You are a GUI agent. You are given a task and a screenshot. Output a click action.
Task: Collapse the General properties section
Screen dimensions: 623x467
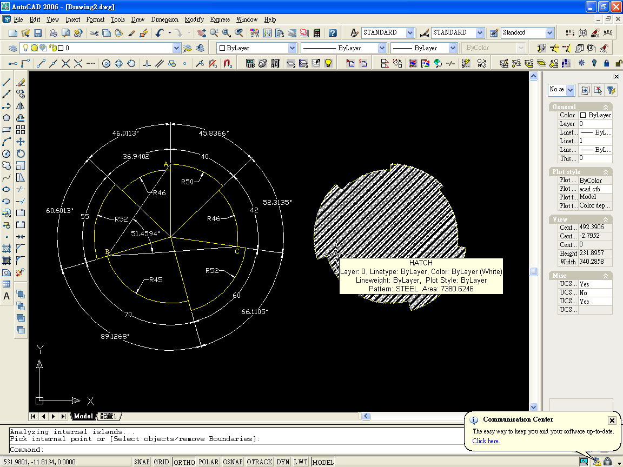coord(606,107)
